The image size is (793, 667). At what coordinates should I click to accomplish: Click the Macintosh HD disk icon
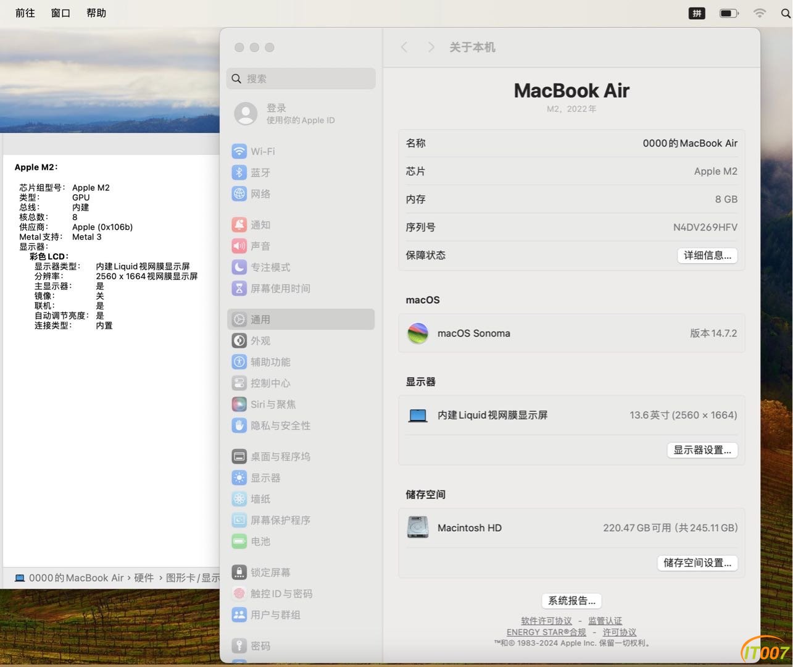pyautogui.click(x=418, y=527)
